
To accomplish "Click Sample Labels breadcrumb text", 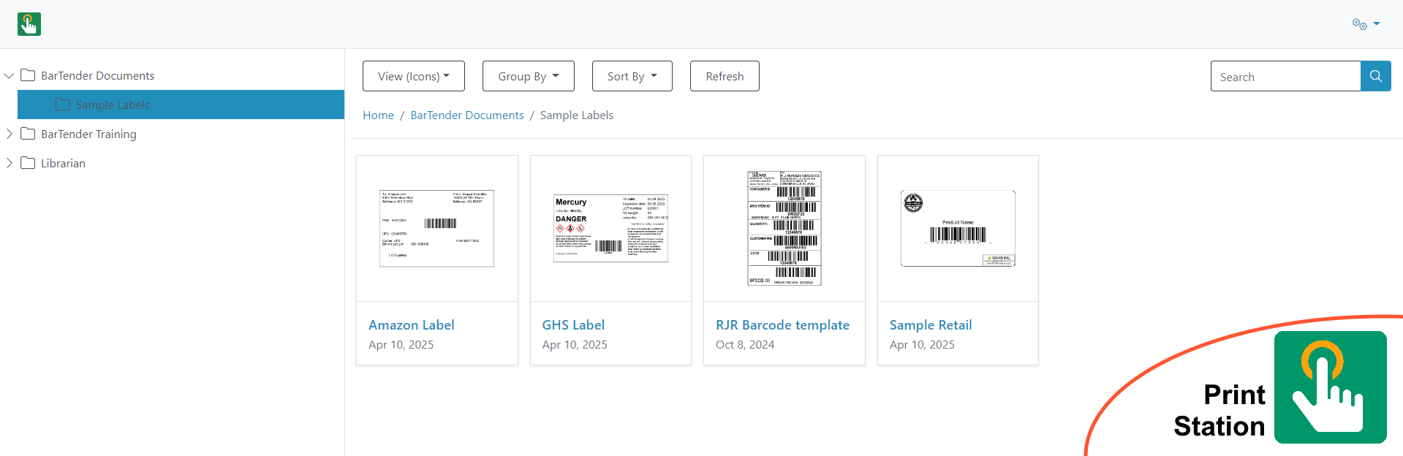I will pos(577,115).
